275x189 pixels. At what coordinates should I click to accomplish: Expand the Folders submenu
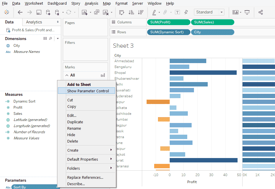[x=111, y=168]
